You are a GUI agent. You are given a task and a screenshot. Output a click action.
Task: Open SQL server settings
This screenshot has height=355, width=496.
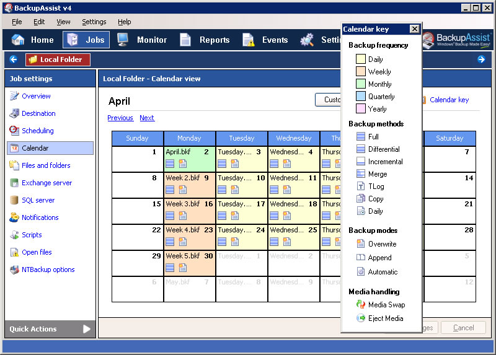[38, 200]
